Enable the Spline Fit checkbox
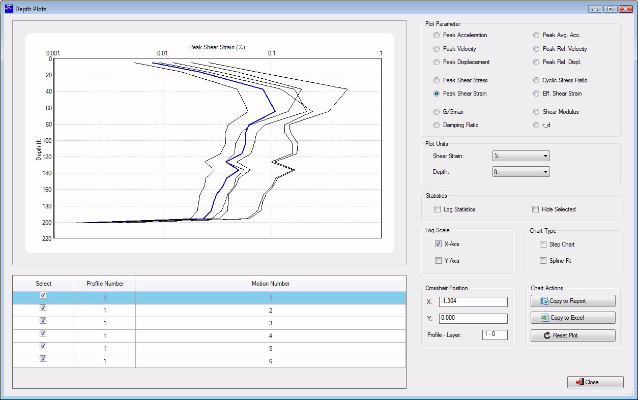Viewport: 638px width, 400px height. (x=543, y=261)
